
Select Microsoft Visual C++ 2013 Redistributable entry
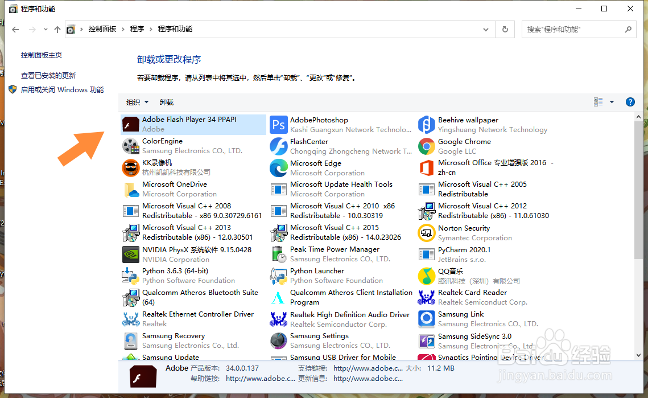[193, 232]
